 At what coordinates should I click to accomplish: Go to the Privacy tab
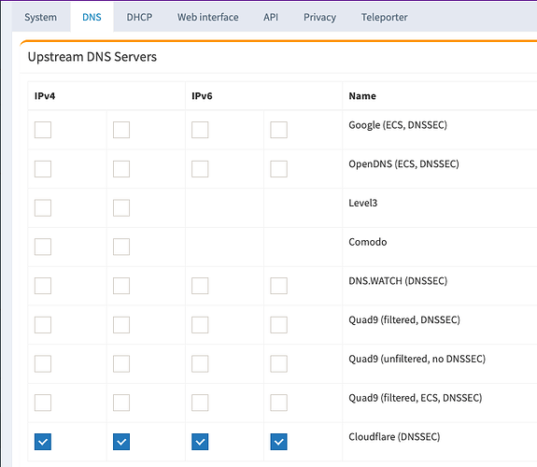click(x=319, y=17)
